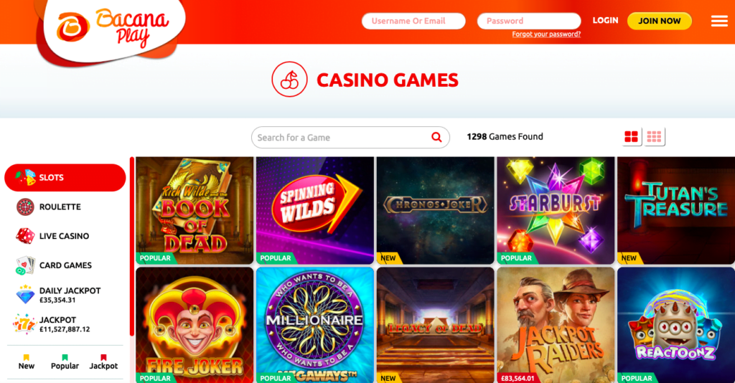Filter games by New flag
The width and height of the screenshot is (735, 383).
[x=27, y=362]
